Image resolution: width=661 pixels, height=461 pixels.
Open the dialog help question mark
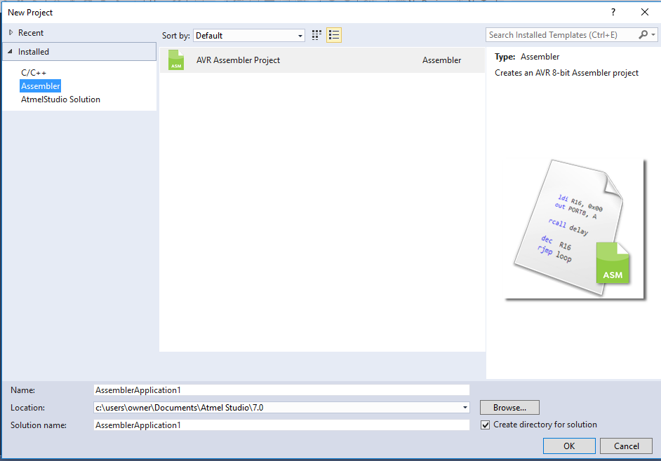(613, 12)
